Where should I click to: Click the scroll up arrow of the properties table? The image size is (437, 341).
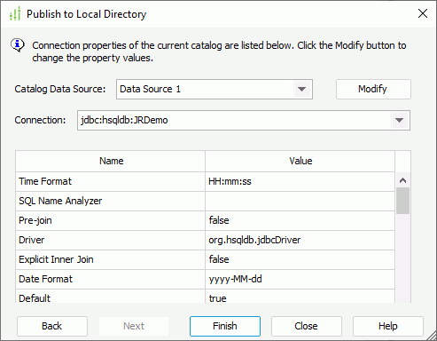[402, 180]
